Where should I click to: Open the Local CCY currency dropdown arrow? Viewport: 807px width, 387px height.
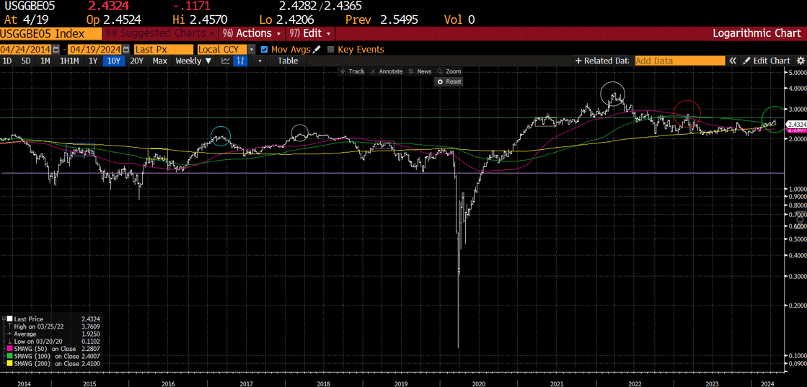(252, 50)
